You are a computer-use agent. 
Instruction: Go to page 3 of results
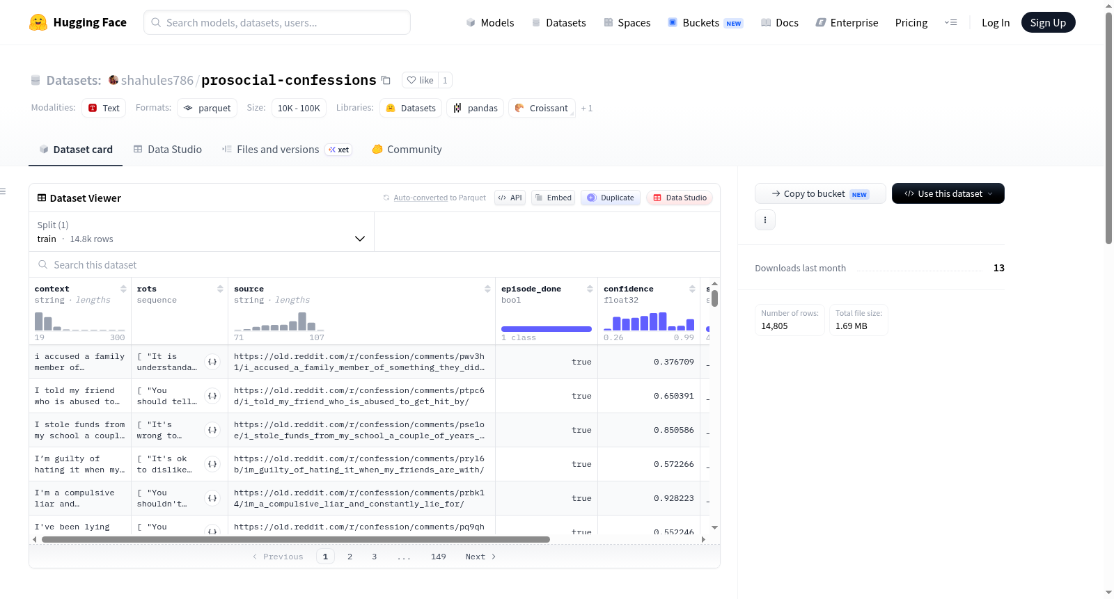pyautogui.click(x=374, y=557)
